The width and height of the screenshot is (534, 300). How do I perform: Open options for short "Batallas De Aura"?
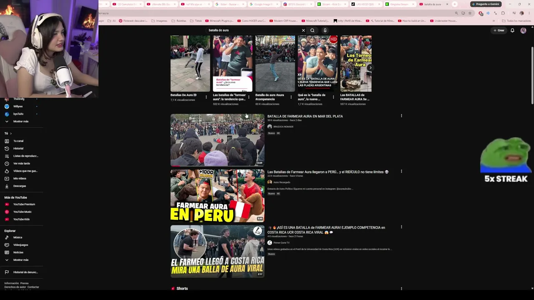[x=206, y=97]
